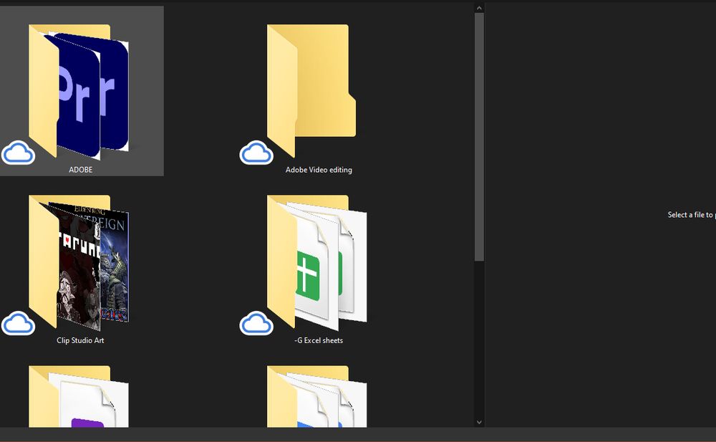The height and width of the screenshot is (442, 716).
Task: Open the Adobe Video editing folder icon
Action: click(311, 90)
